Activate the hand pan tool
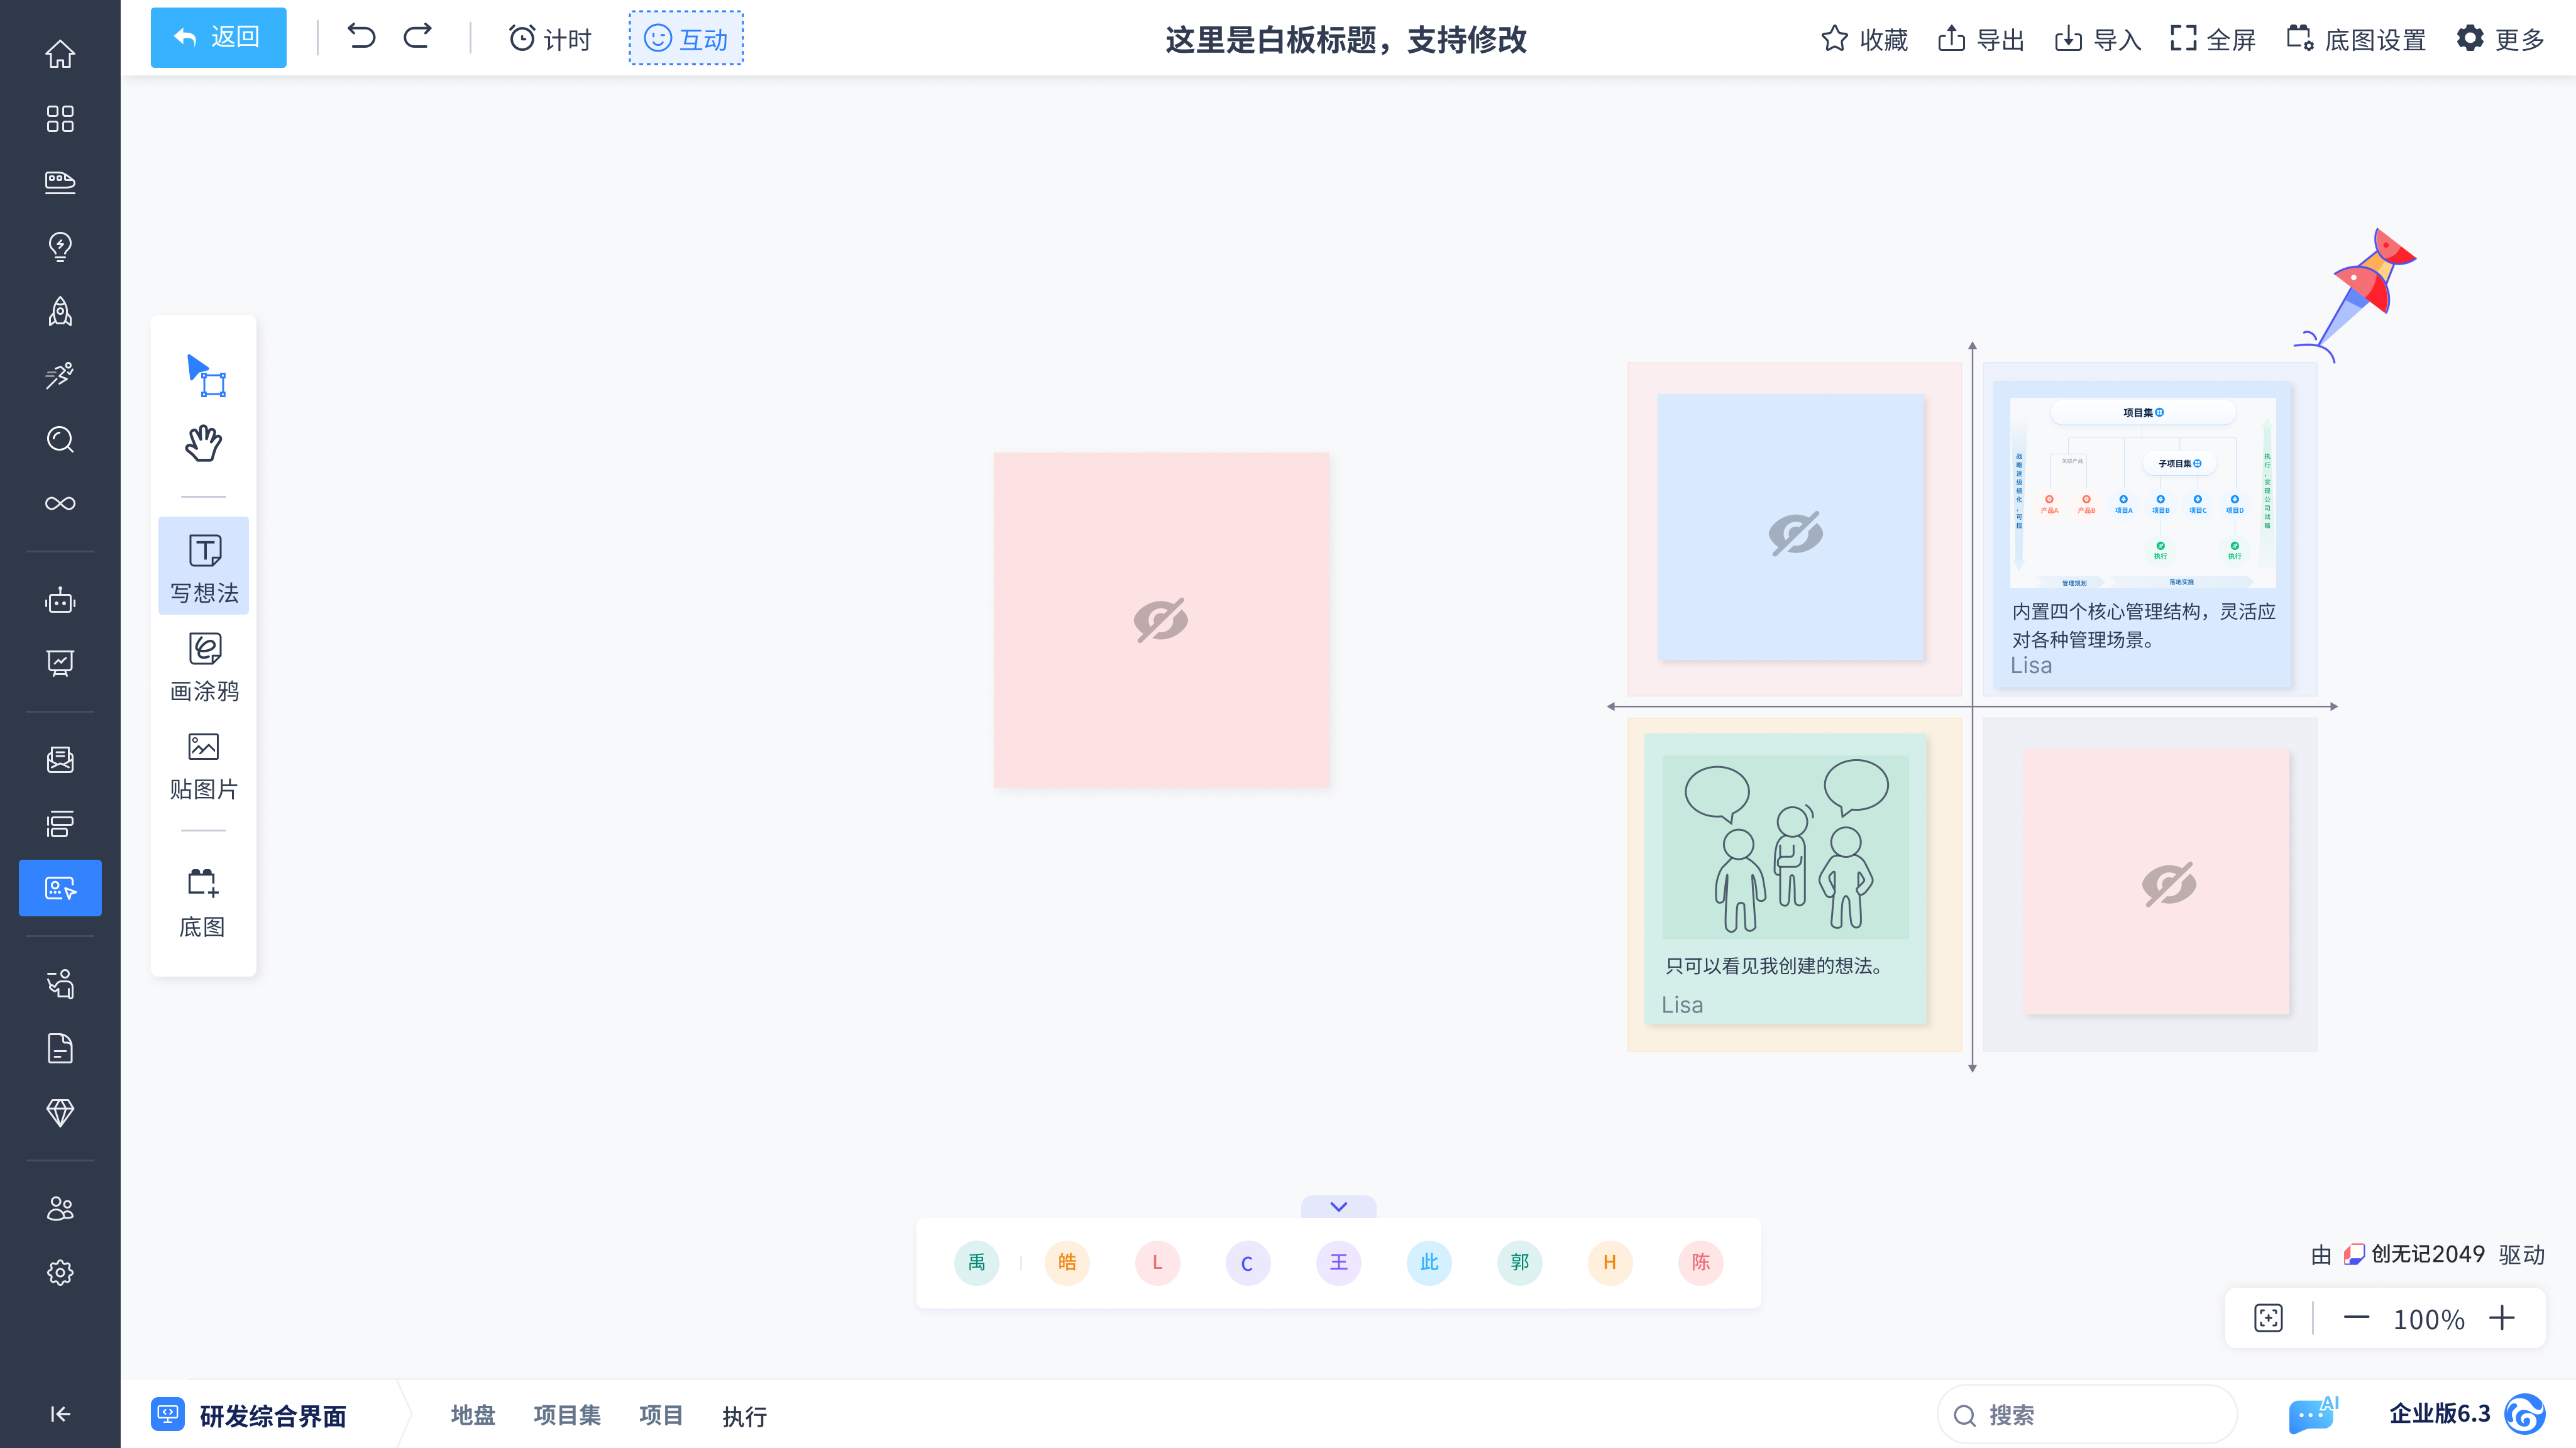The height and width of the screenshot is (1448, 2576). coord(204,442)
